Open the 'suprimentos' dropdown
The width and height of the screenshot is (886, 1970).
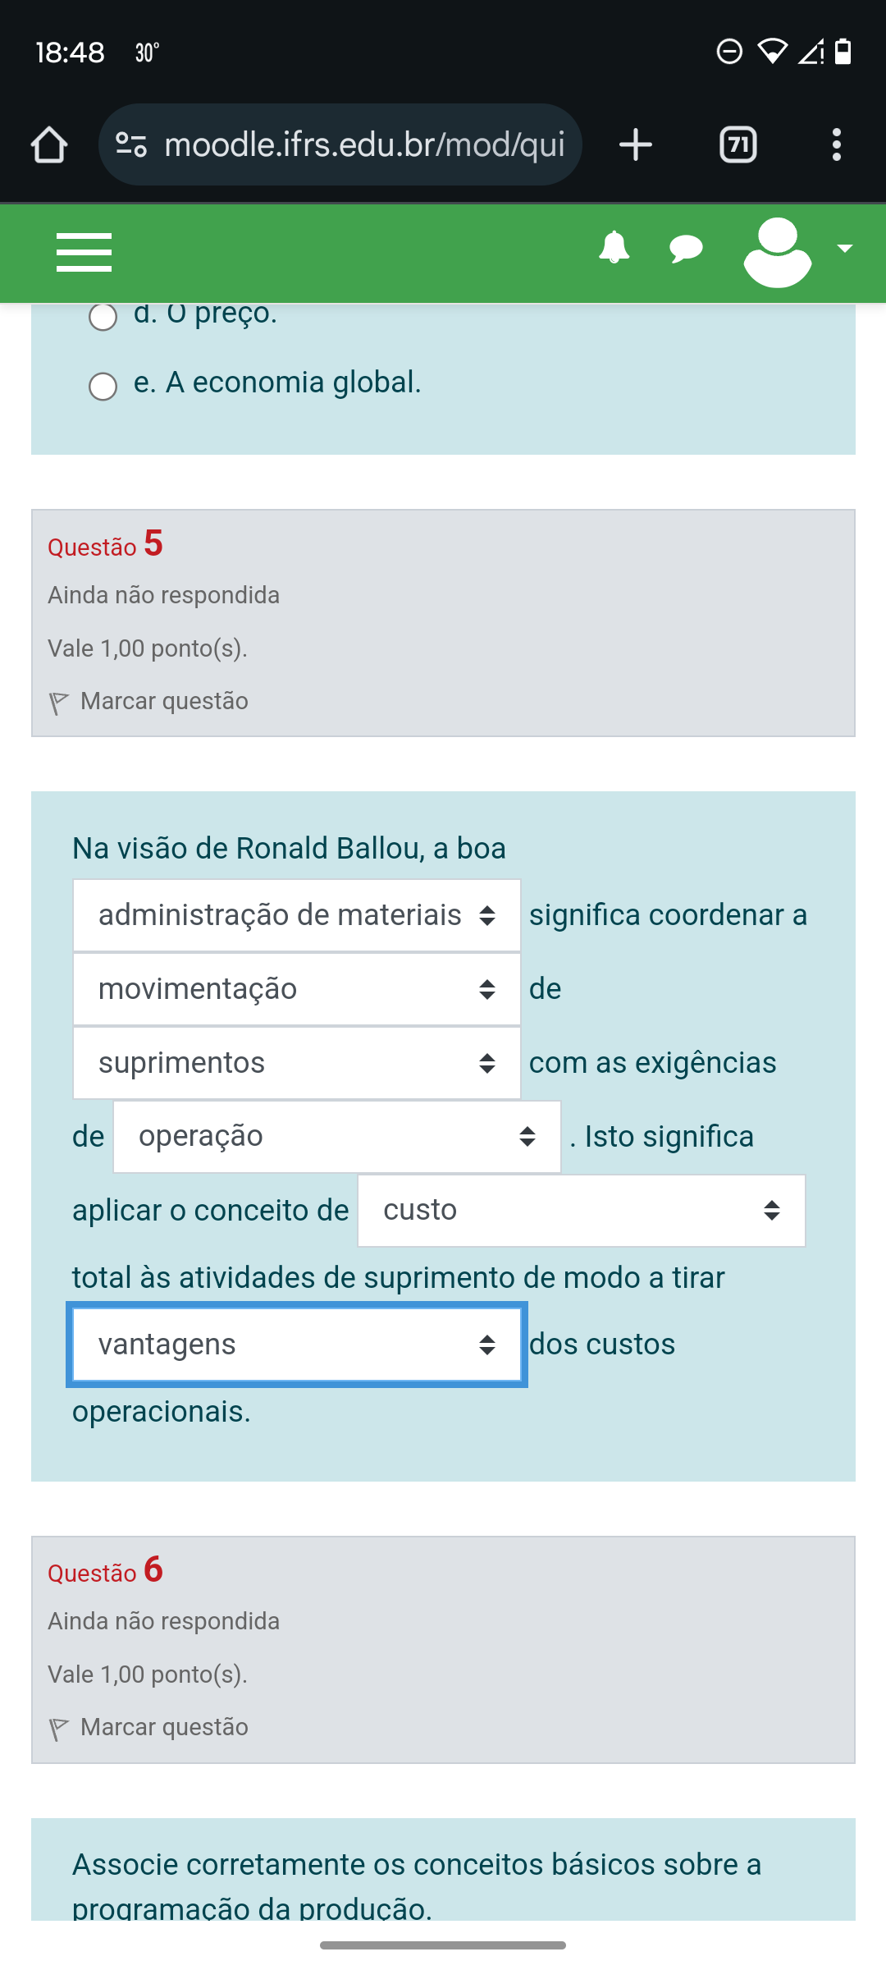pos(297,1063)
